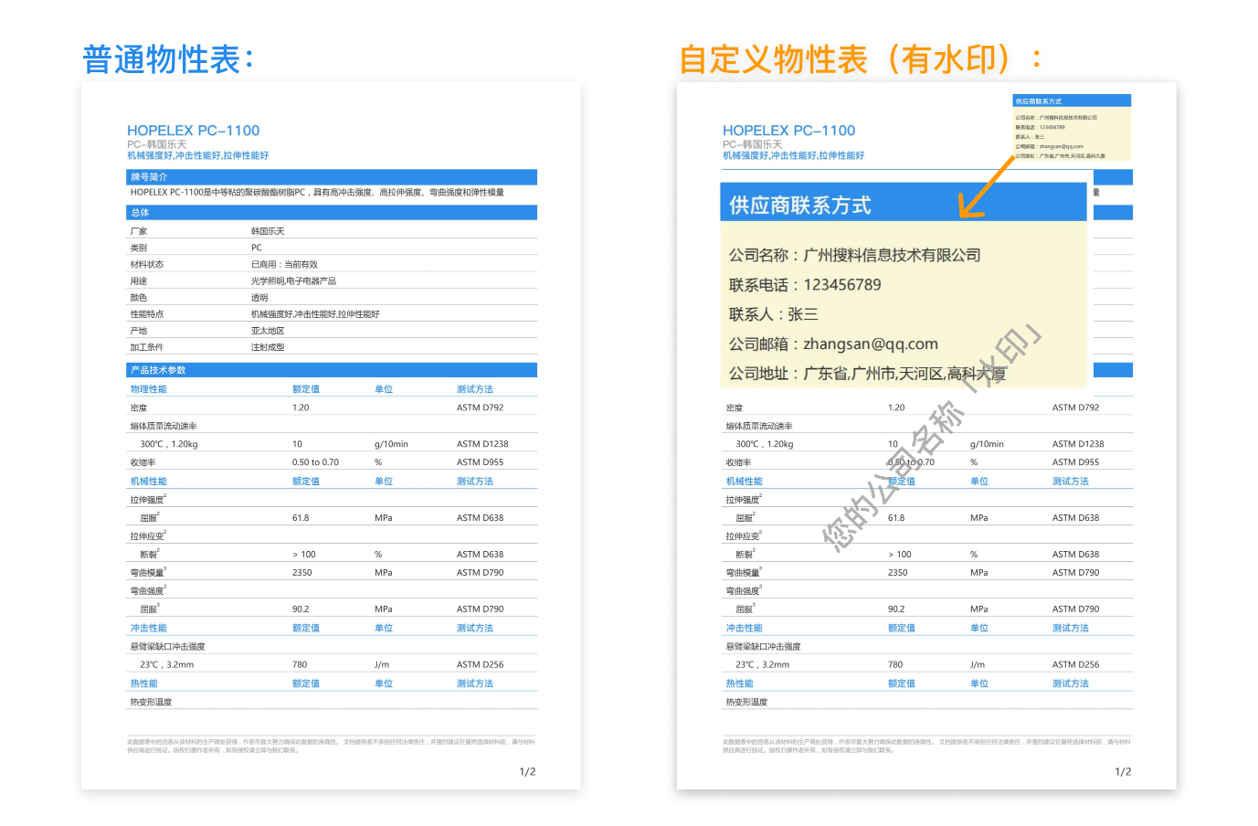1258x826 pixels.
Task: Click the small supplier contact card thumbnail
Action: coord(1072,129)
